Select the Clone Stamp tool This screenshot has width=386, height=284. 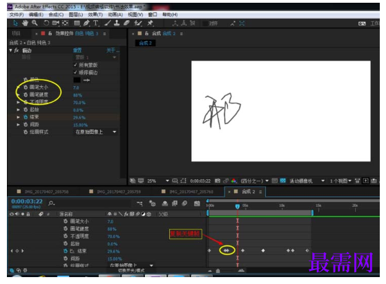click(117, 23)
